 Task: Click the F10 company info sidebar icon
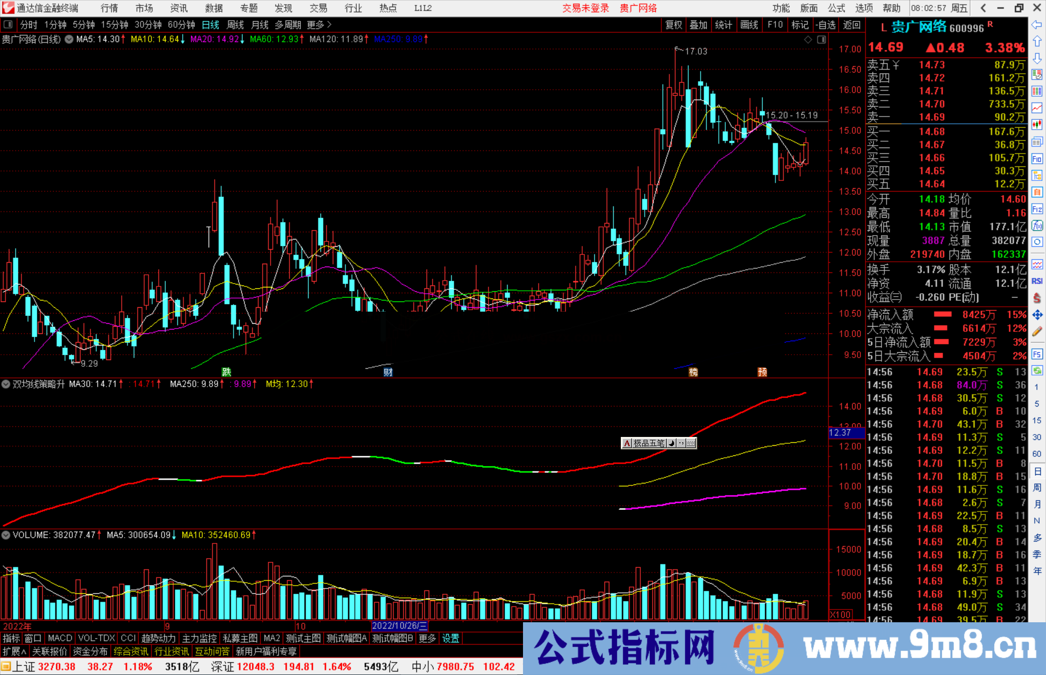point(1037,159)
